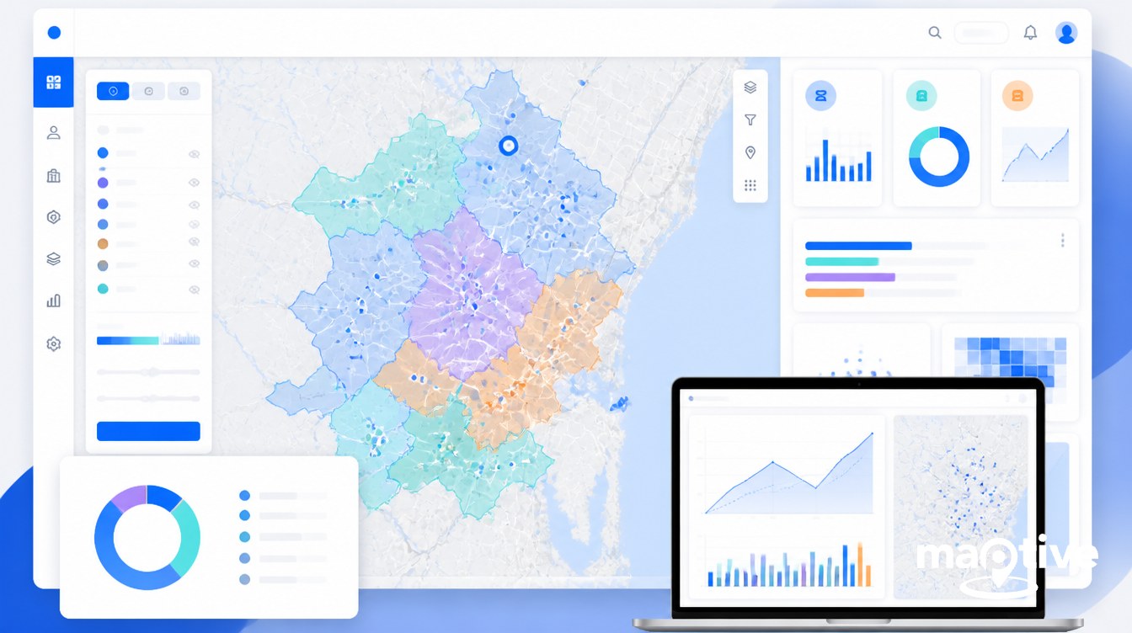1132x633 pixels.
Task: Adjust the lower slider in the layer panel
Action: pos(148,398)
